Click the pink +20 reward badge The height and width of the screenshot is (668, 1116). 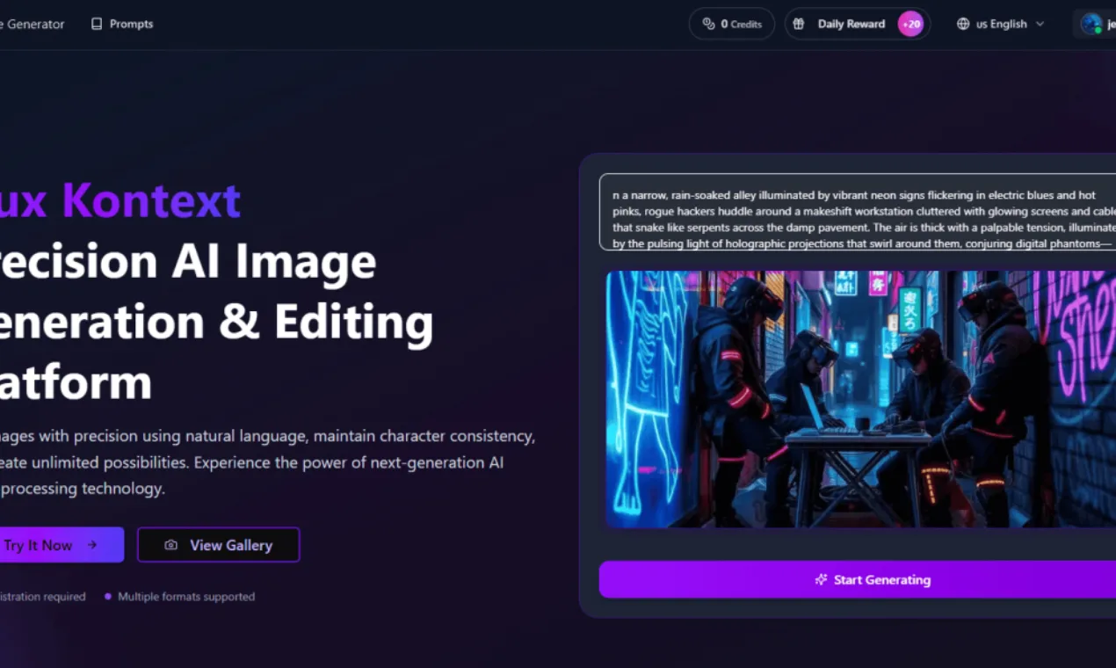(910, 24)
